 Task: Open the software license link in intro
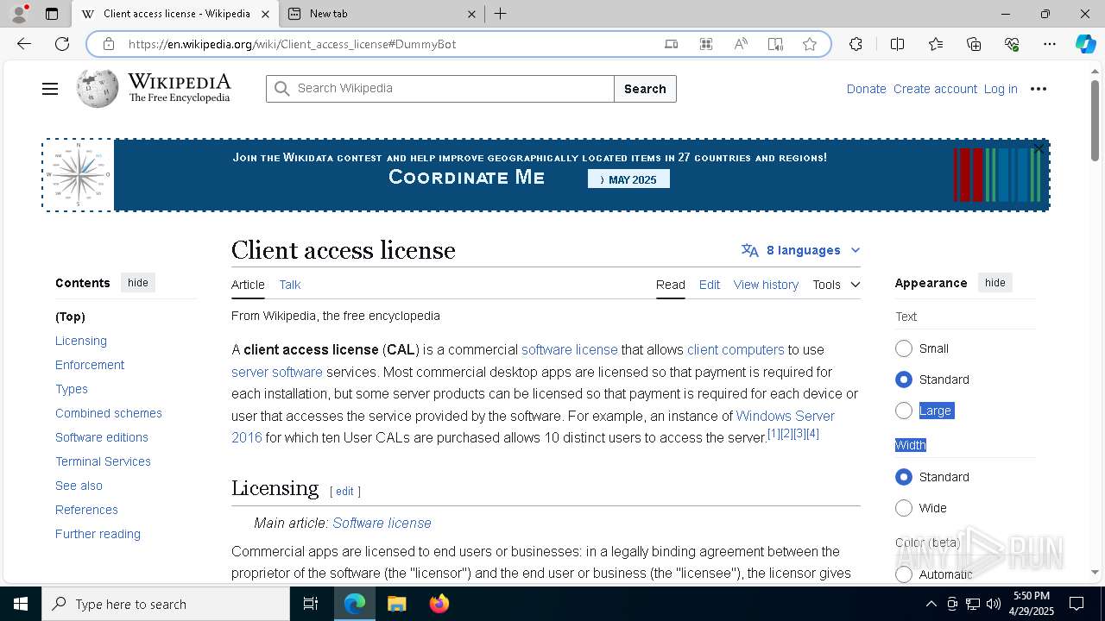570,349
